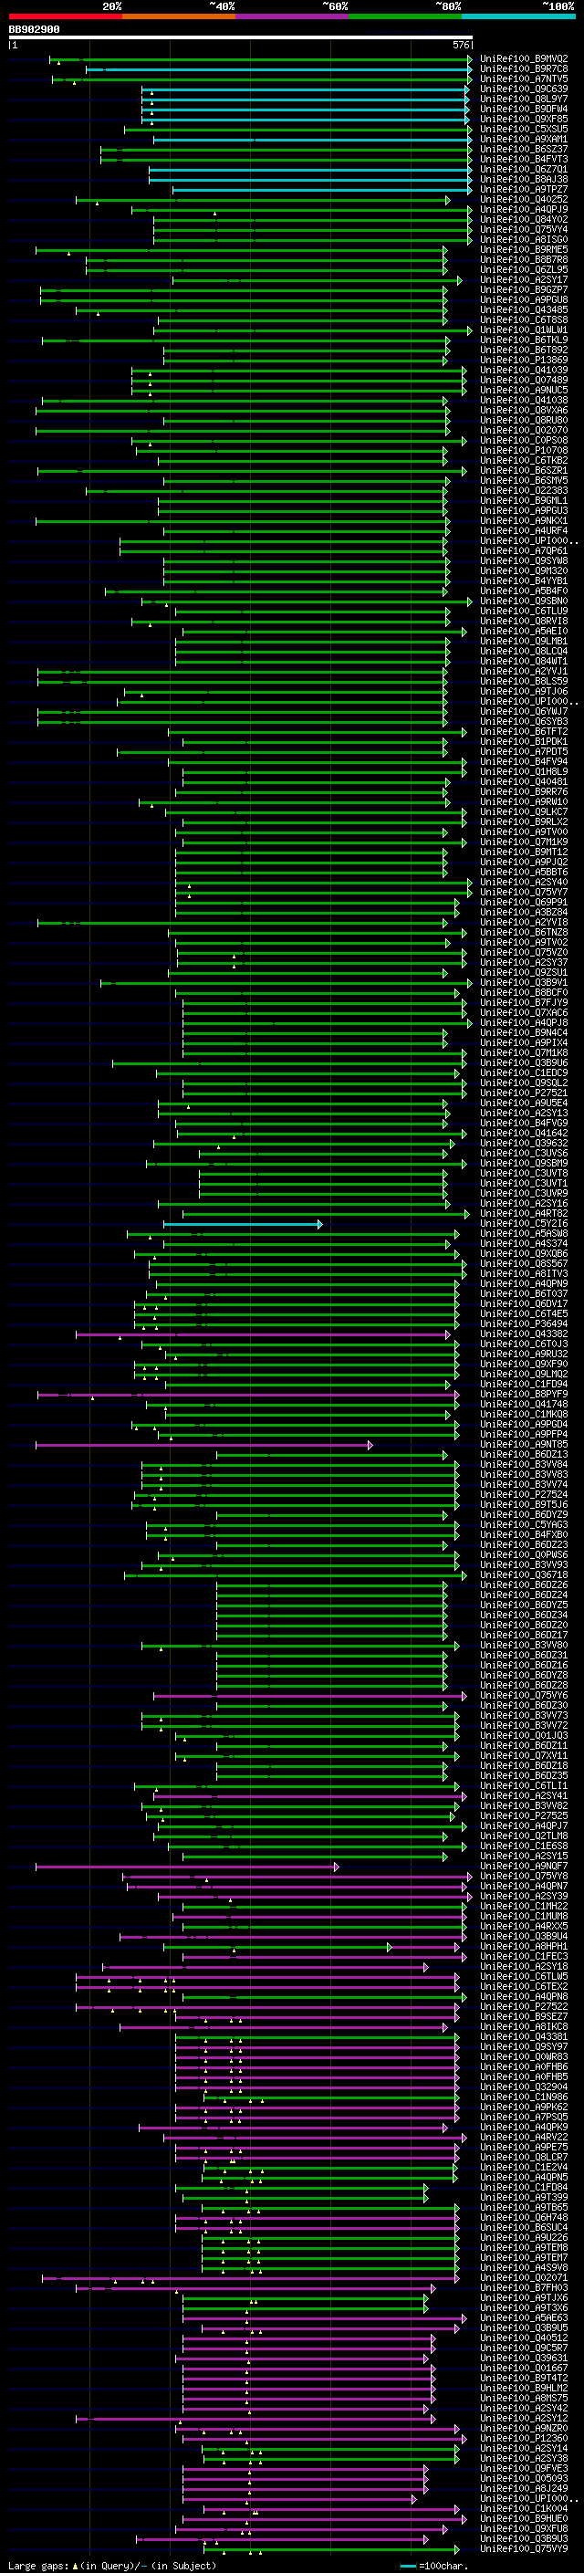Open hit UniRef100_B9R7C8
The width and height of the screenshot is (584, 2573).
(x=524, y=69)
